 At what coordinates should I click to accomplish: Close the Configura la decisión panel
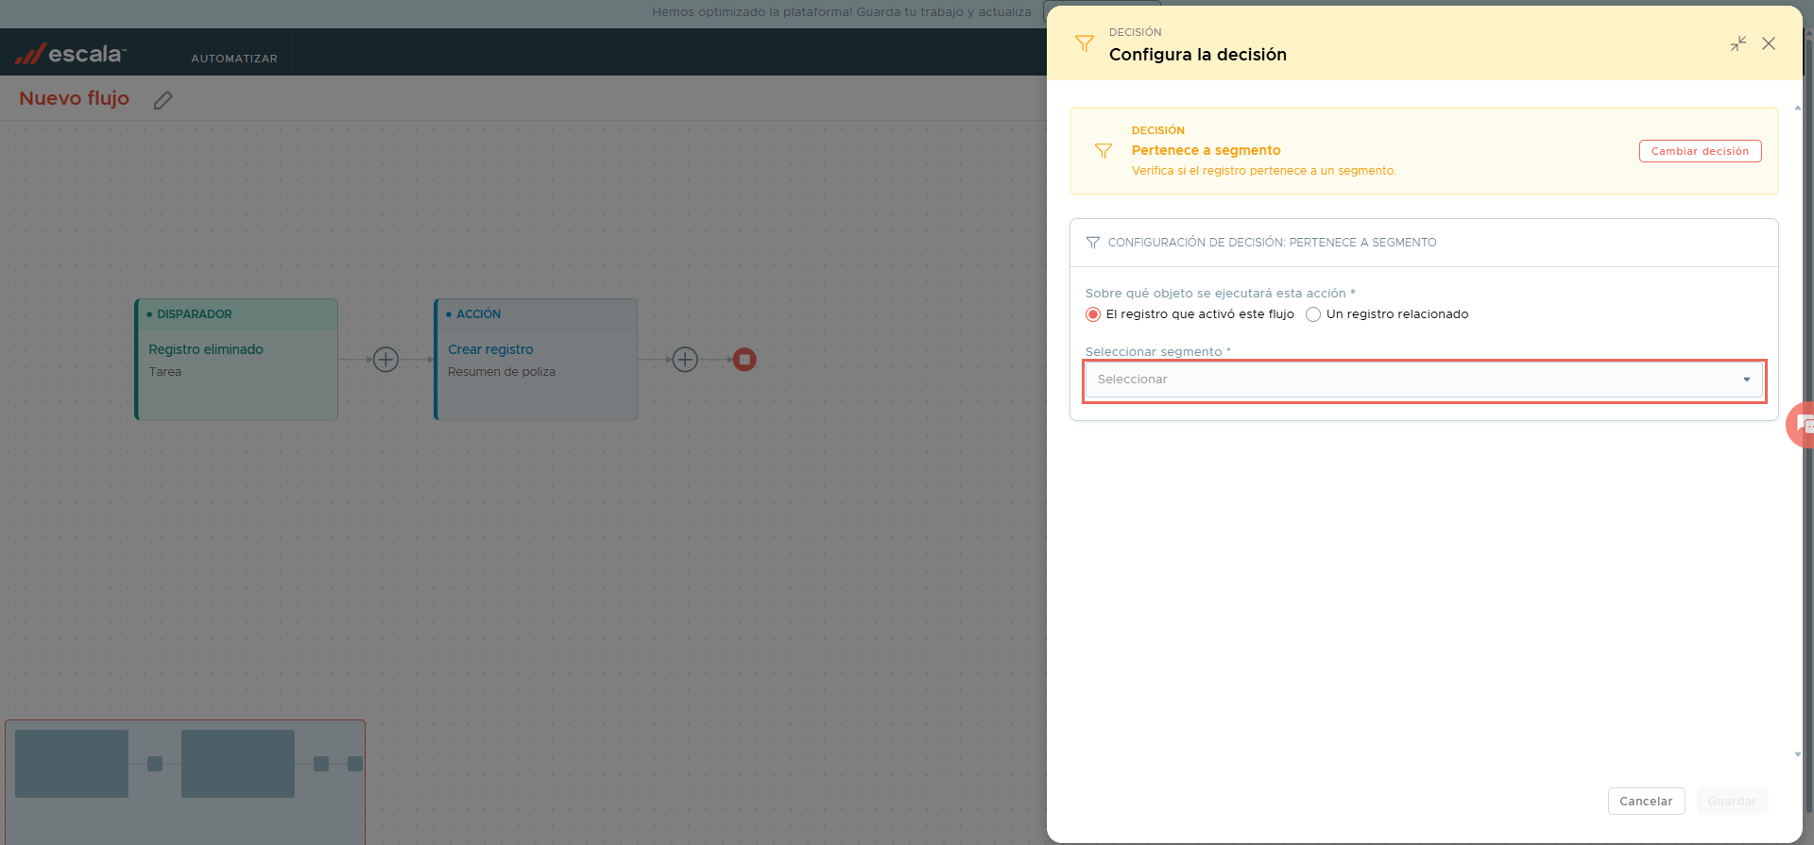1769,43
